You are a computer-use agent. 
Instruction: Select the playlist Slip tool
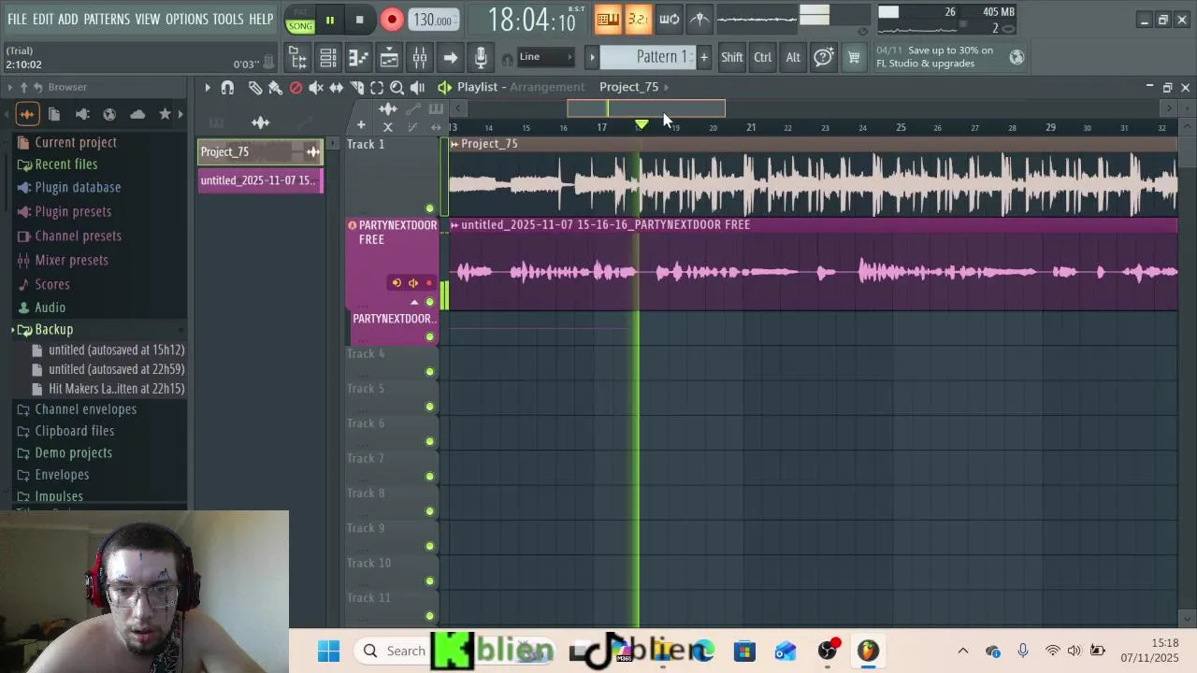point(337,87)
